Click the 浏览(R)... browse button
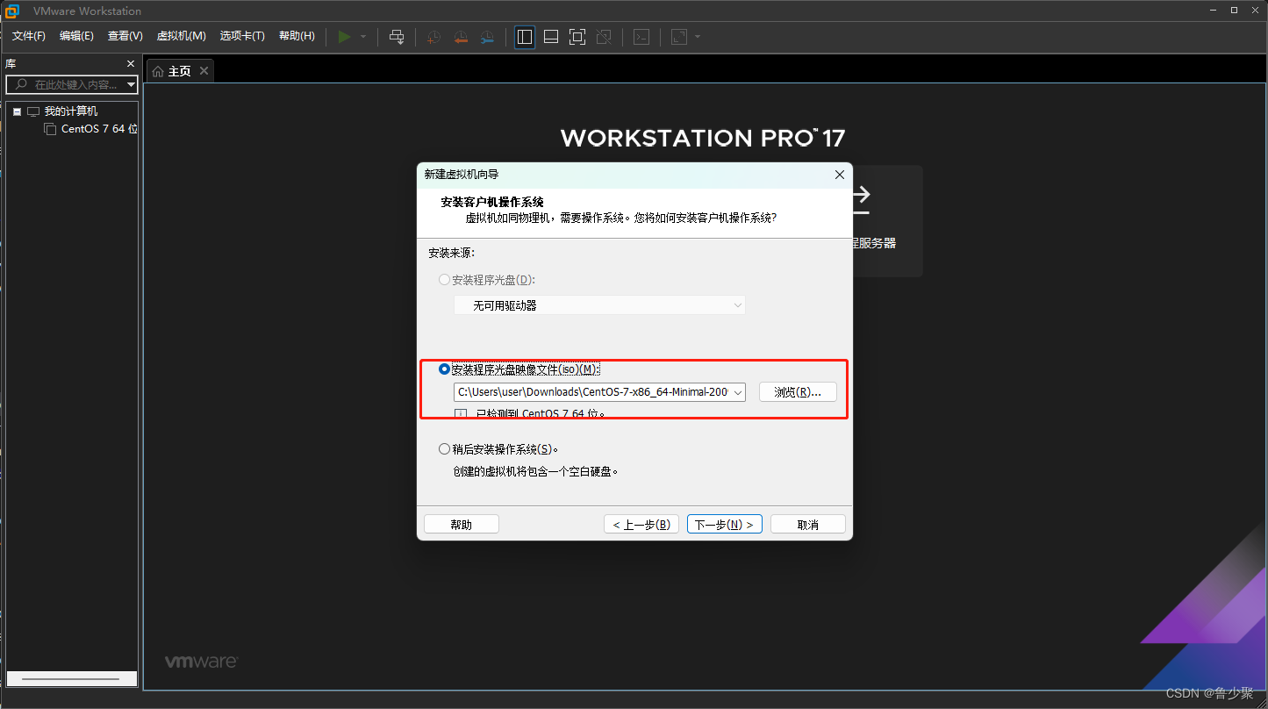Screen dimensions: 1268x709 (x=798, y=392)
